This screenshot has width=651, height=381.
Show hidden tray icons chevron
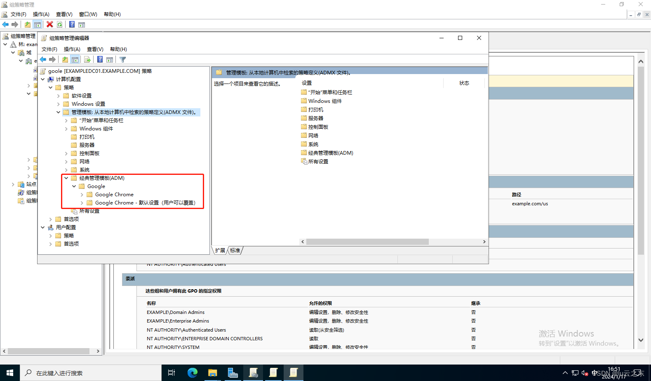point(565,373)
